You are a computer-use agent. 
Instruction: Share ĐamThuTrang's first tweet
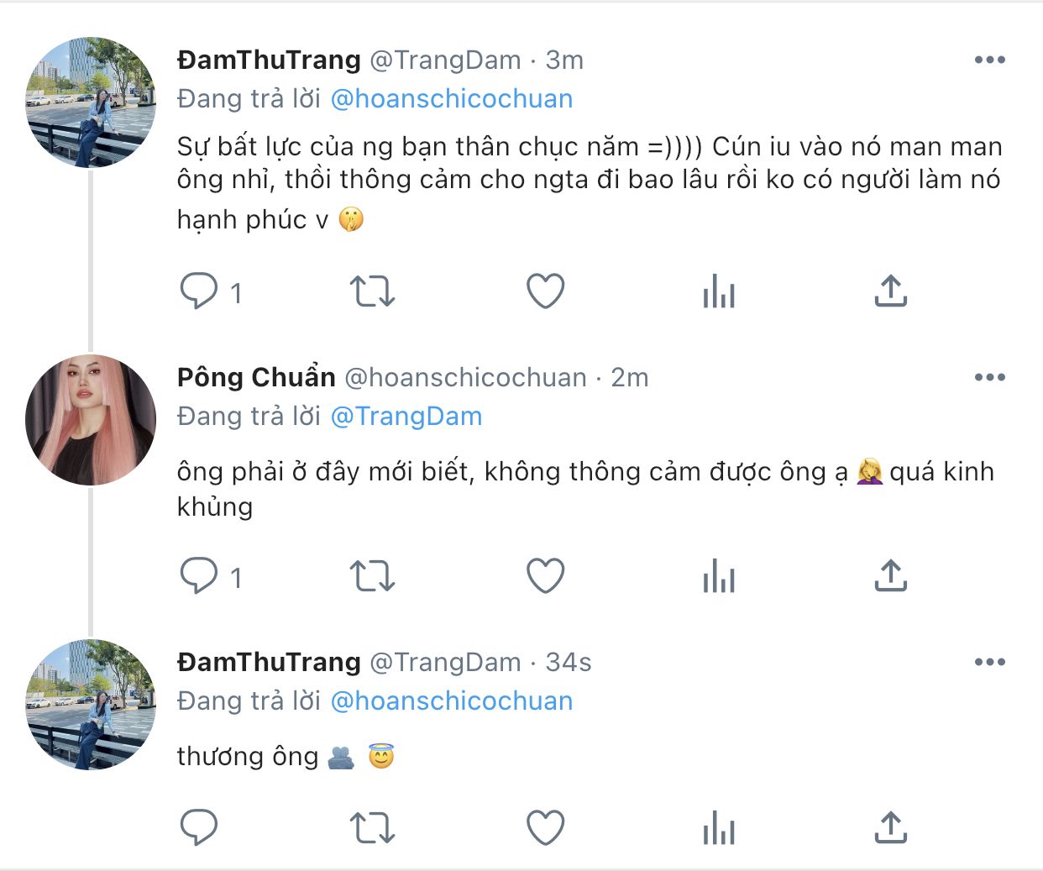click(x=890, y=291)
